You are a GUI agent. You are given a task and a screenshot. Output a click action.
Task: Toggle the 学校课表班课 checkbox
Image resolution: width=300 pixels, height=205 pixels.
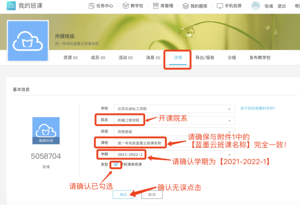point(116,165)
